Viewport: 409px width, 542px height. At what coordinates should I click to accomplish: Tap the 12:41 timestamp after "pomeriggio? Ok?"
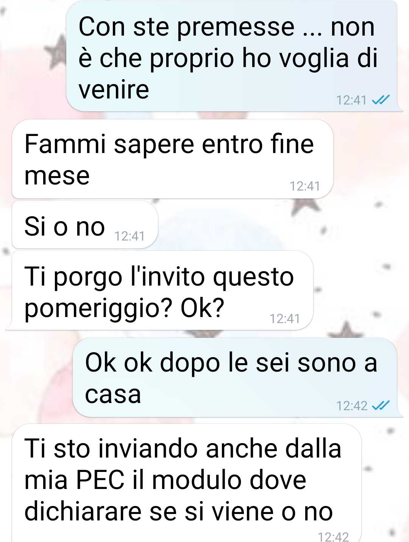[x=285, y=319]
